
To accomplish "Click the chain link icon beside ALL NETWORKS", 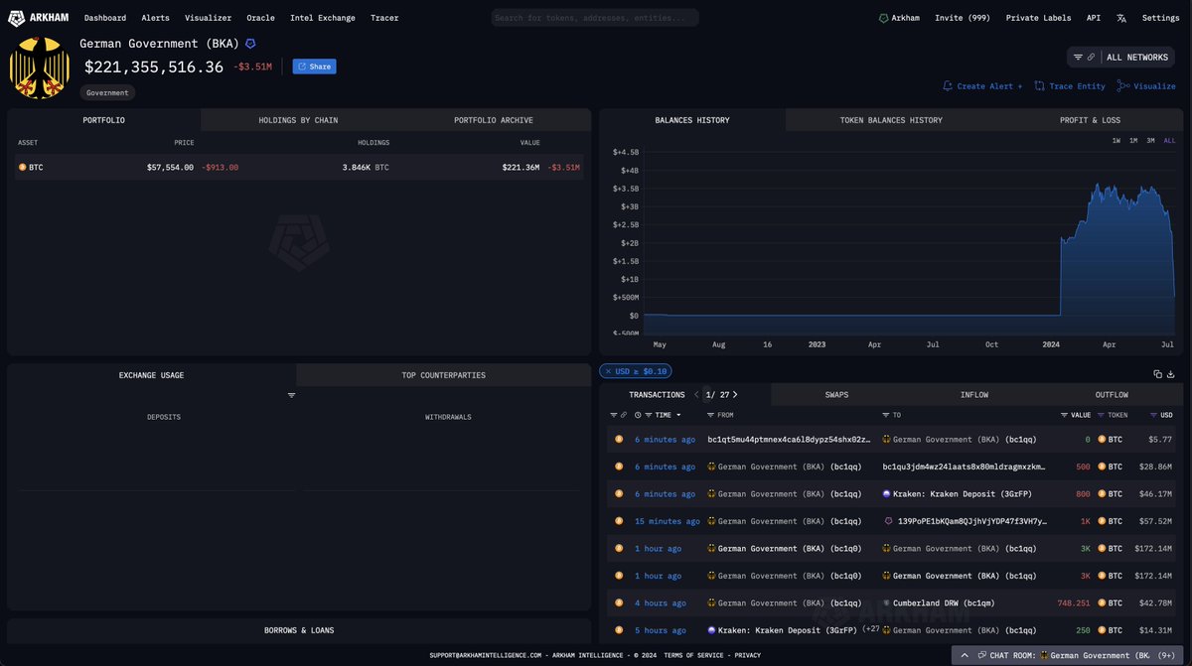I will 1092,58.
